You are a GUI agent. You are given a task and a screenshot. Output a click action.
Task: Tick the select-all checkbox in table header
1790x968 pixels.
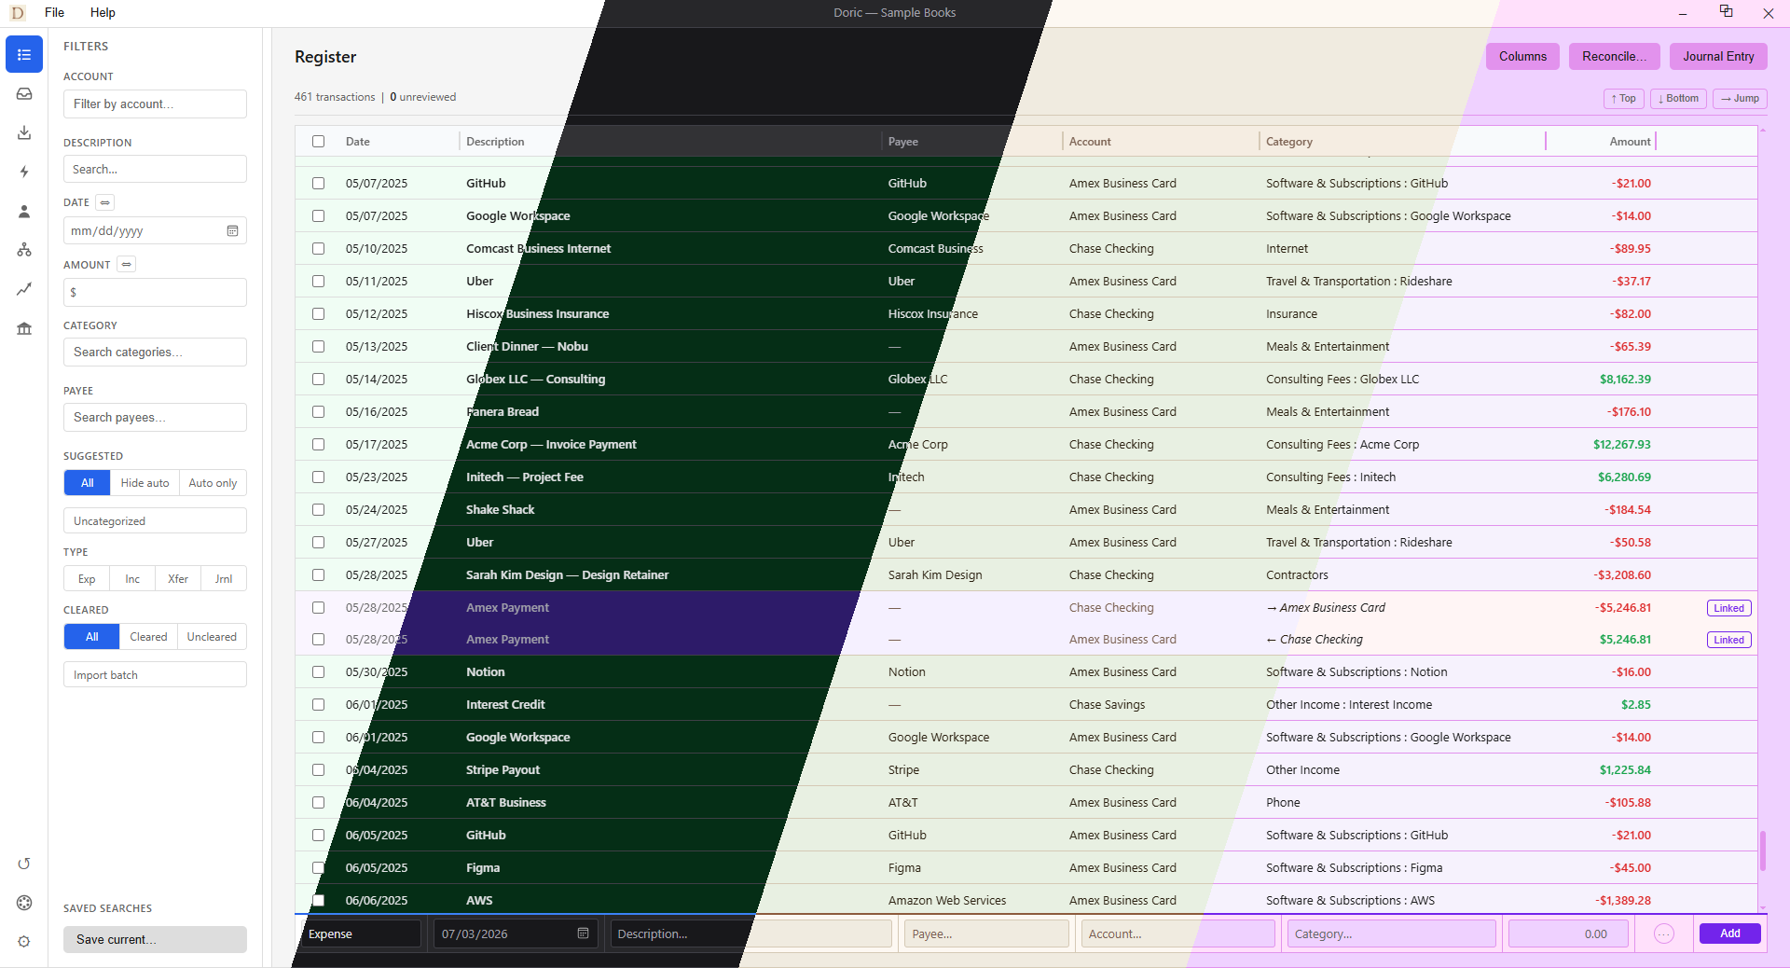coord(319,142)
